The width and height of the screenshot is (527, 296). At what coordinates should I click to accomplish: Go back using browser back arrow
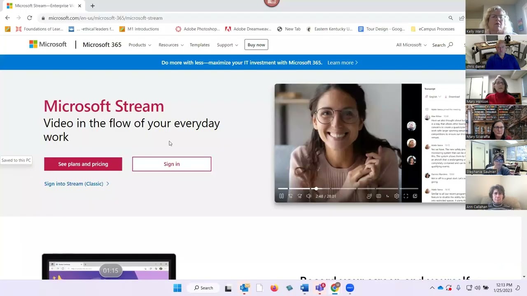pyautogui.click(x=7, y=18)
